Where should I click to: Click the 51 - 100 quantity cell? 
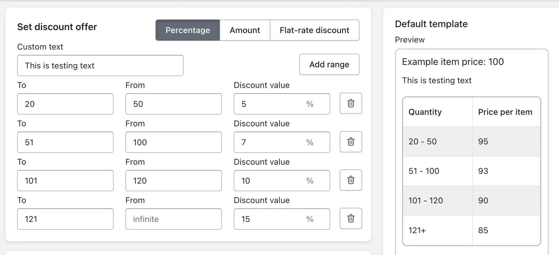[x=438, y=171]
